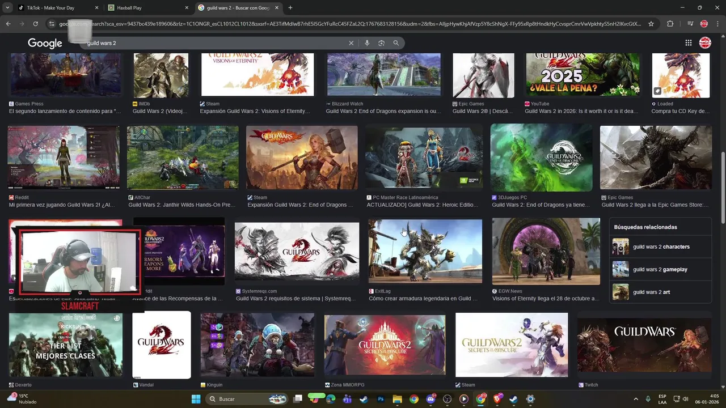Screen dimensions: 726x408
Task: Open Windows Start menu
Action: [196, 399]
